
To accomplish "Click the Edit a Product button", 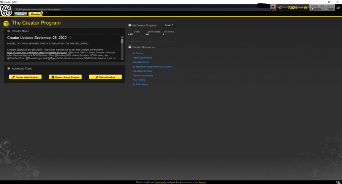I will click(105, 77).
